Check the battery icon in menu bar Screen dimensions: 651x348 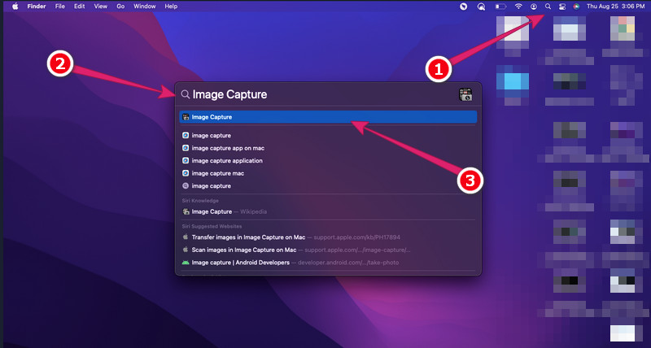pos(500,7)
